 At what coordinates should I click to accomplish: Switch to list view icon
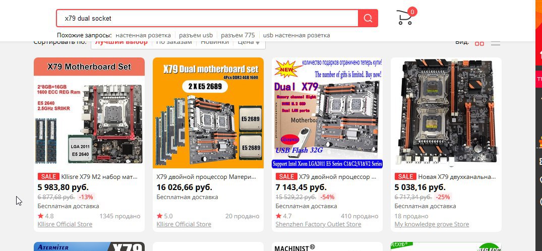pos(496,43)
